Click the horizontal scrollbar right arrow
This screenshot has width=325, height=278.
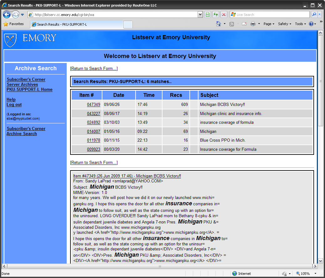pyautogui.click(x=315, y=266)
